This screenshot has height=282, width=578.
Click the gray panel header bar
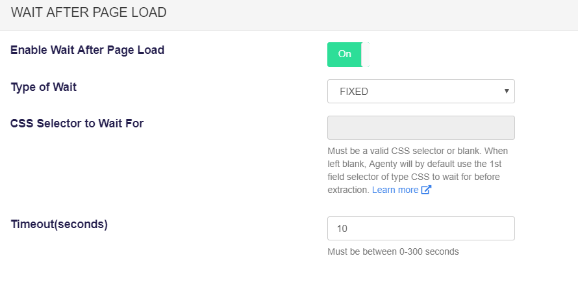289,15
